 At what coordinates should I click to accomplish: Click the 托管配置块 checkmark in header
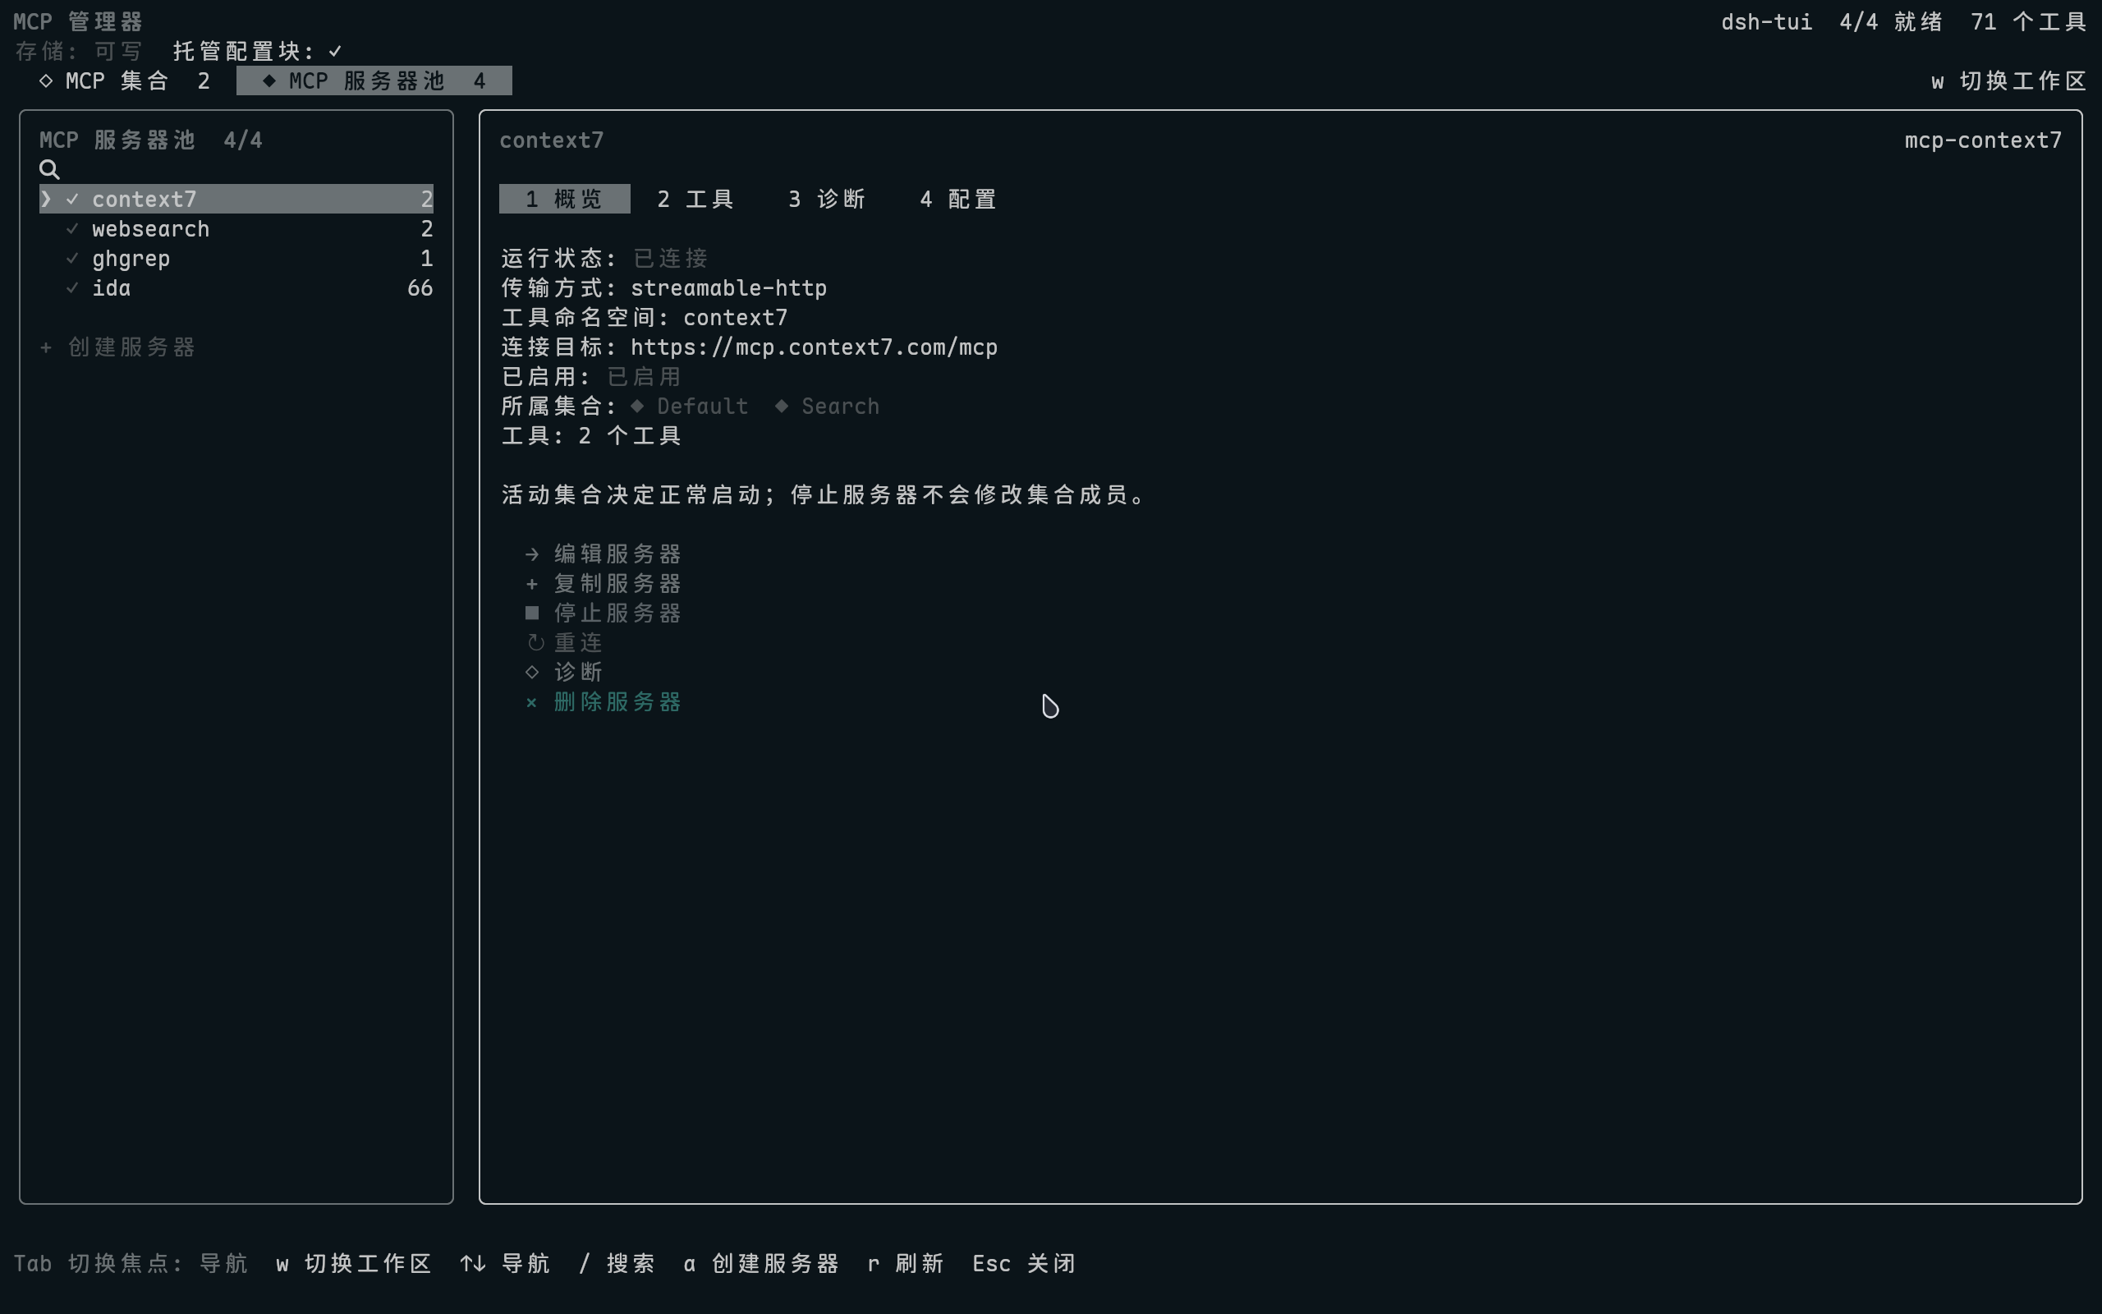[x=335, y=51]
